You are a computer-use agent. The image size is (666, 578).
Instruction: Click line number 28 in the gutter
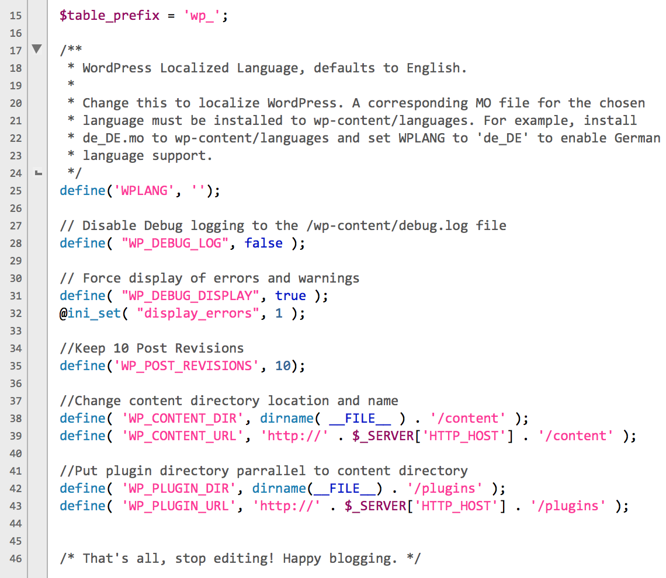16,243
